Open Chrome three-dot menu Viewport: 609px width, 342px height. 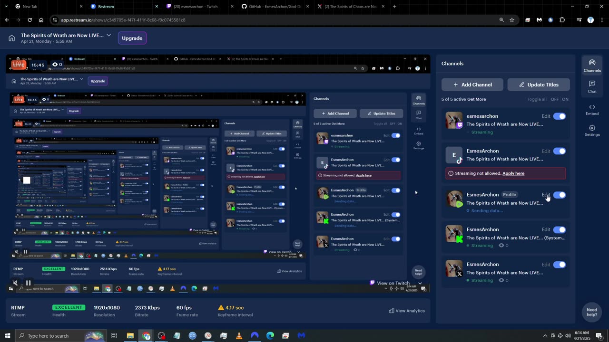pos(601,20)
